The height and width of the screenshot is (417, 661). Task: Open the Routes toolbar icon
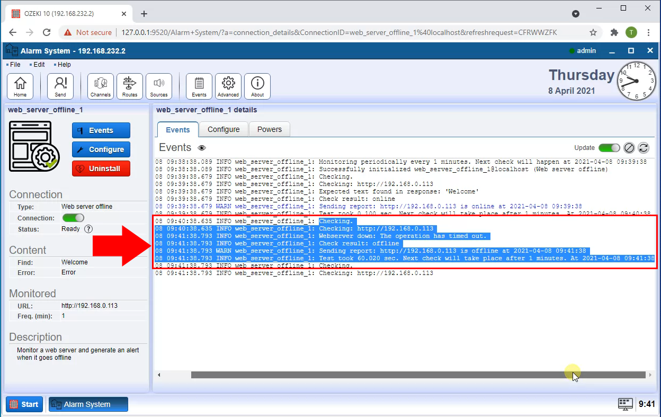point(130,86)
